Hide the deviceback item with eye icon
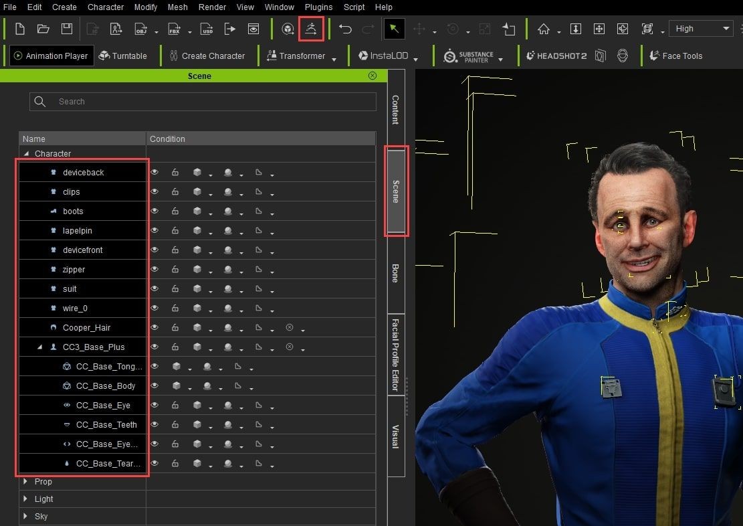743x526 pixels. tap(154, 173)
